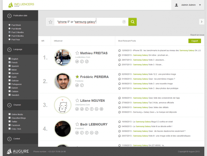Click the Influencer column header
207x156 pixels.
58,41
